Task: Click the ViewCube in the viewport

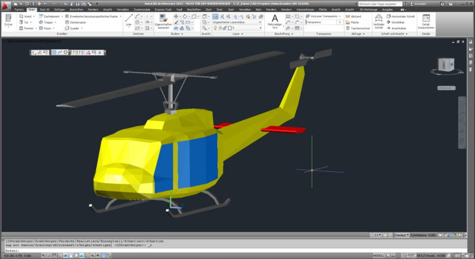Action: click(x=446, y=65)
